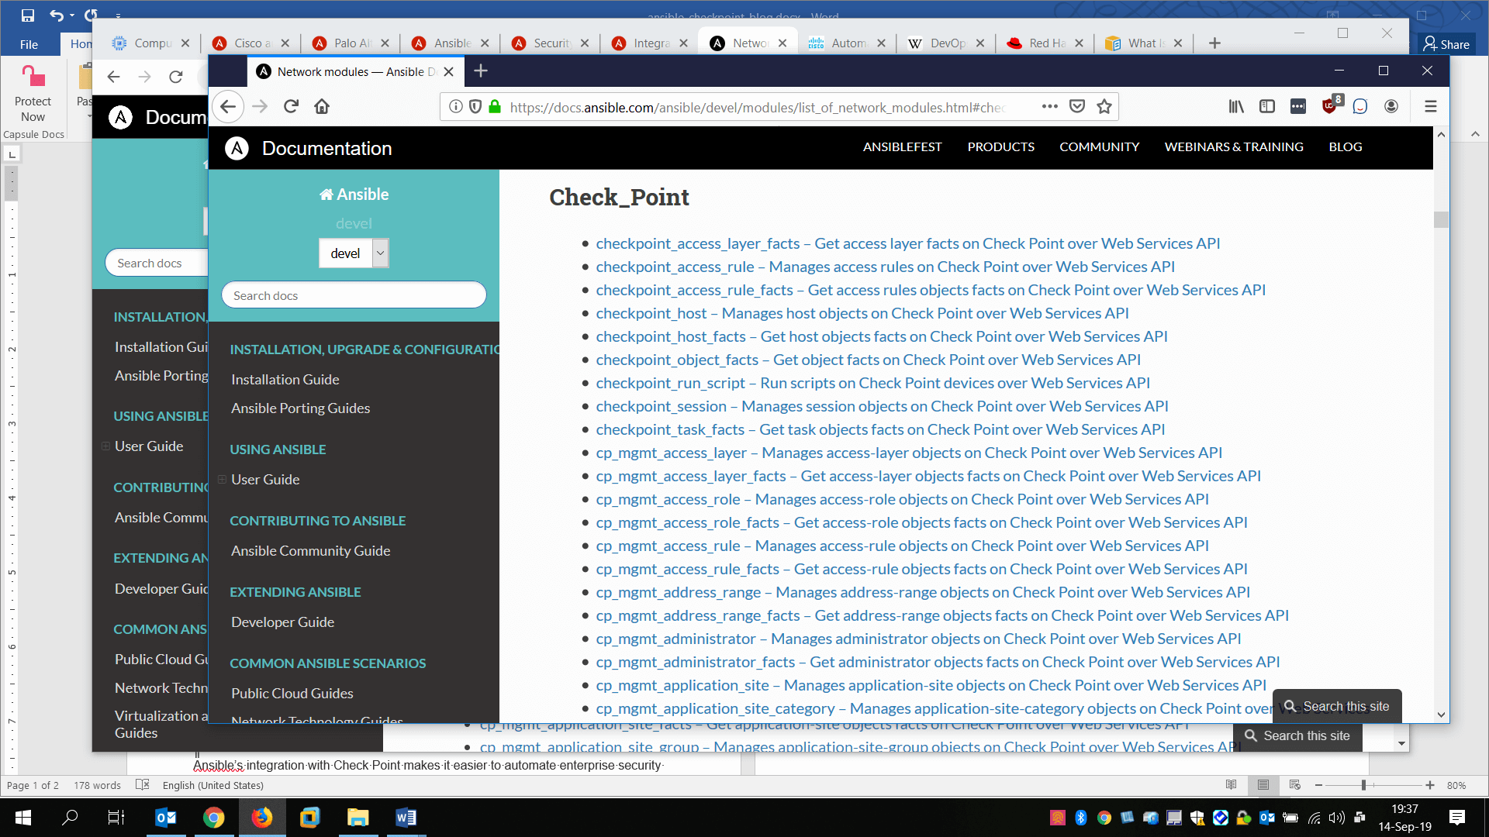Bookmark this page with the star icon
The image size is (1489, 837).
pyautogui.click(x=1104, y=107)
